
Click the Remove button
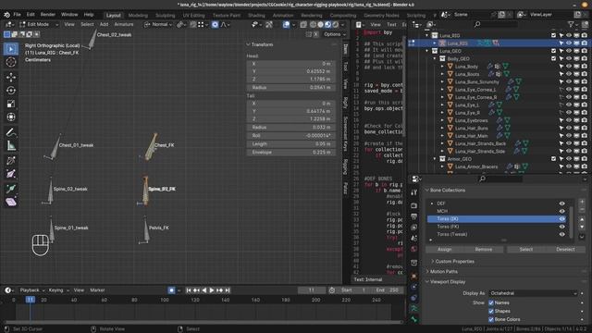pyautogui.click(x=484, y=249)
